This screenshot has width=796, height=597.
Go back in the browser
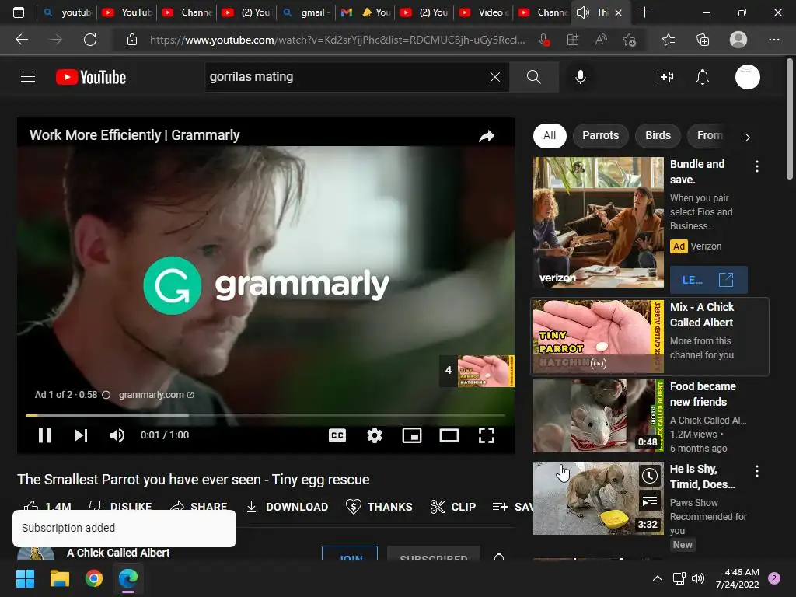(21, 40)
